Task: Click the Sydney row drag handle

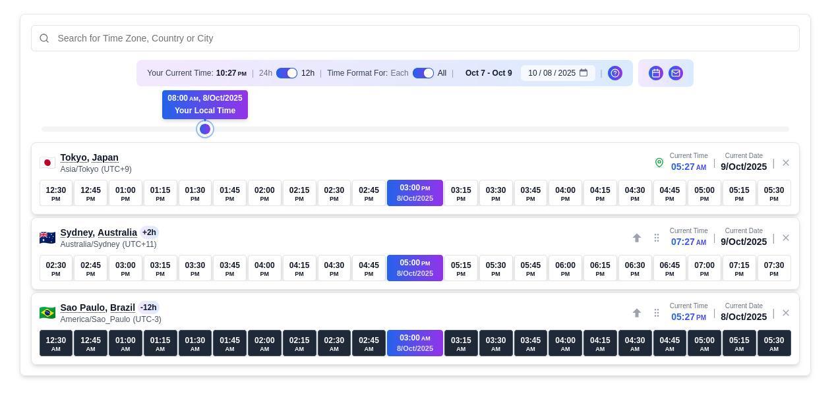Action: [657, 238]
